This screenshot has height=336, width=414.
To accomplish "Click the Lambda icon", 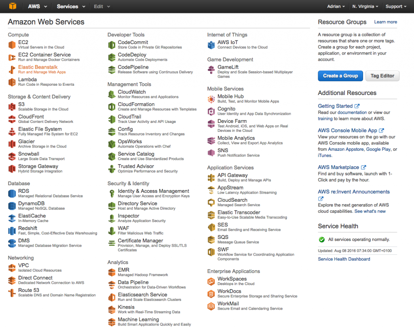I will tap(12, 81).
